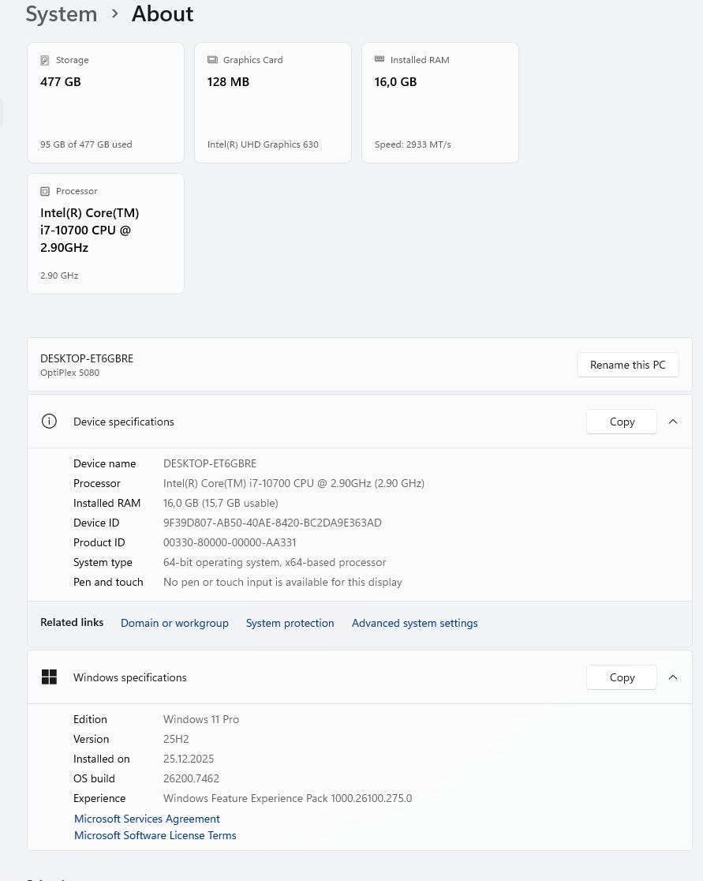The width and height of the screenshot is (703, 881).
Task: Select the Intel UHD Graphics 630 card
Action: coord(273,103)
